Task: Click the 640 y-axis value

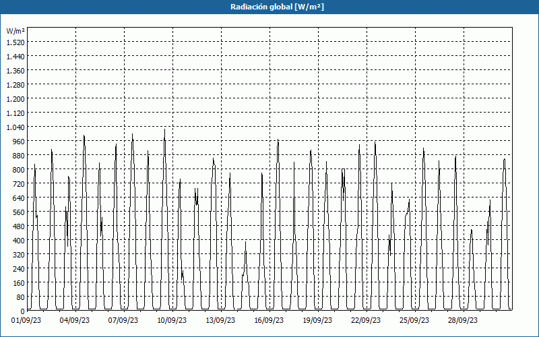Action: (20, 197)
